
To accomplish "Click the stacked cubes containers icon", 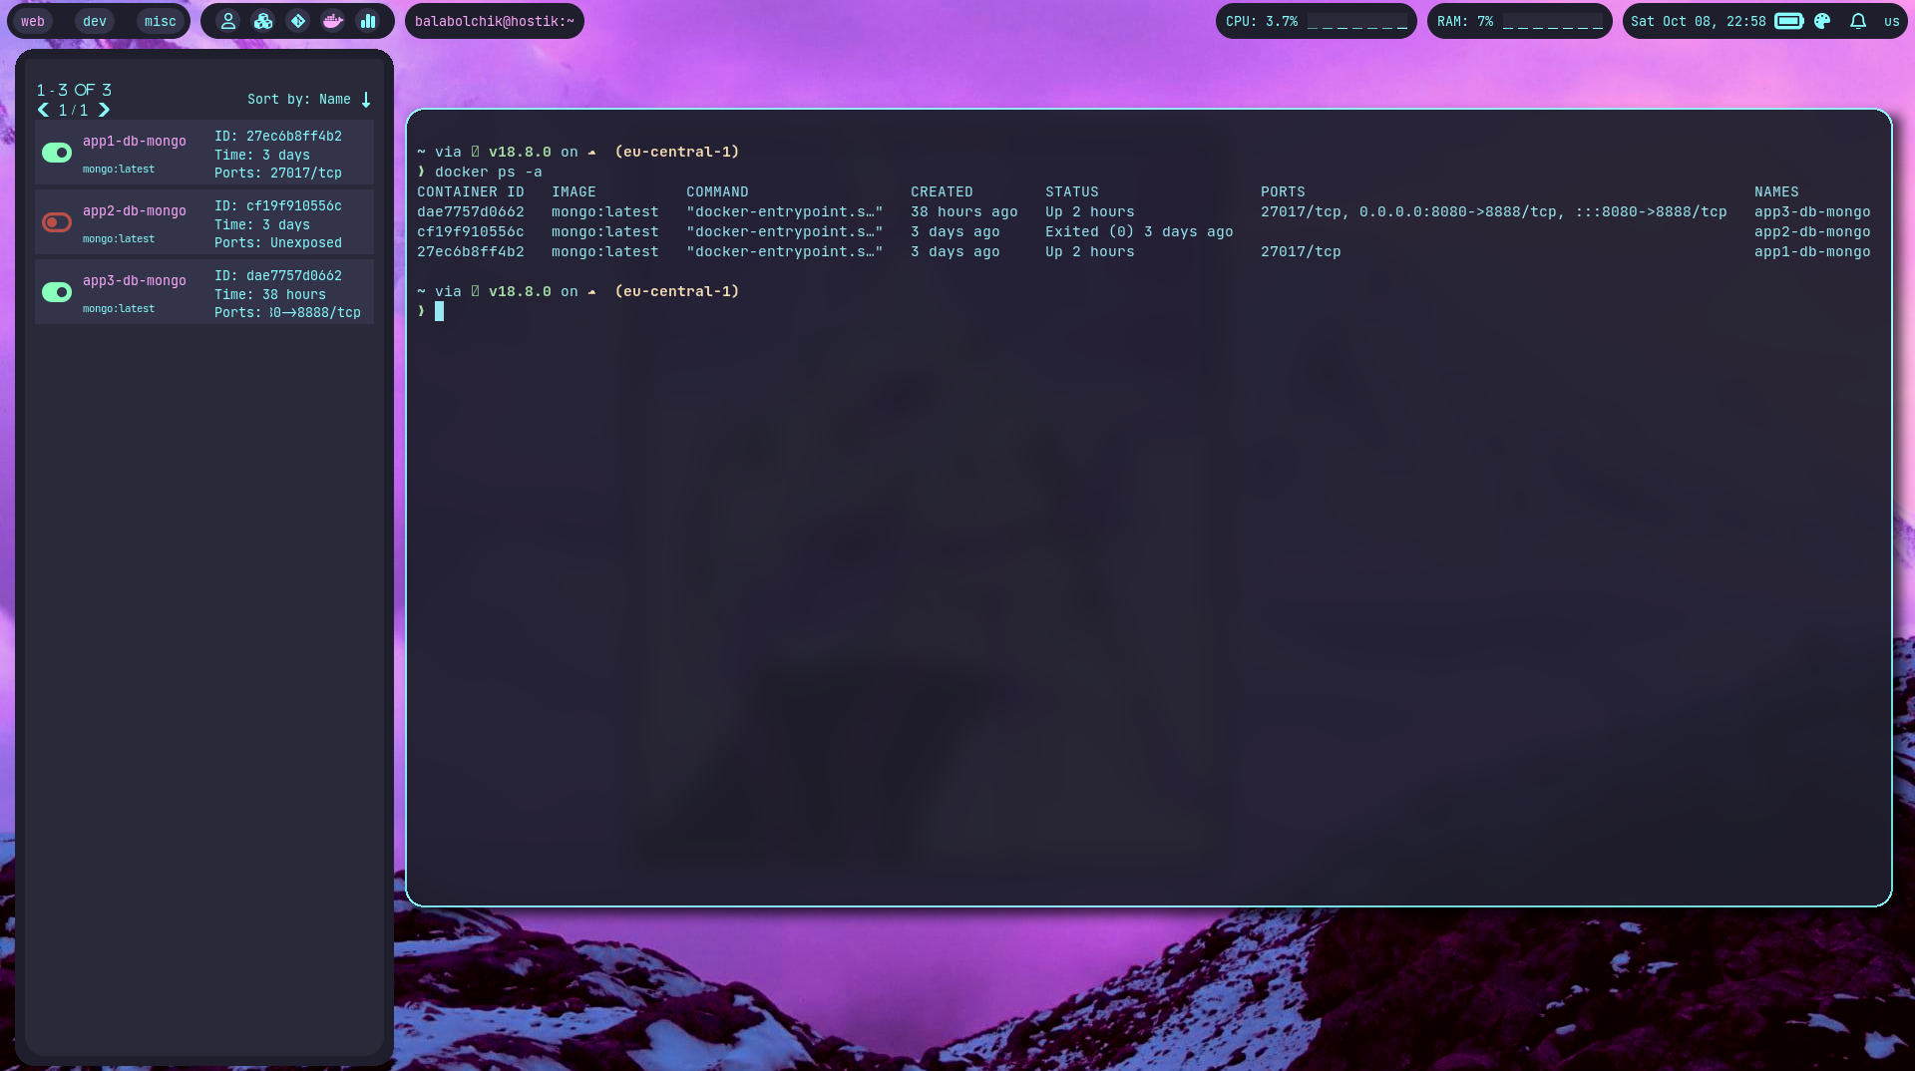I will click(263, 21).
